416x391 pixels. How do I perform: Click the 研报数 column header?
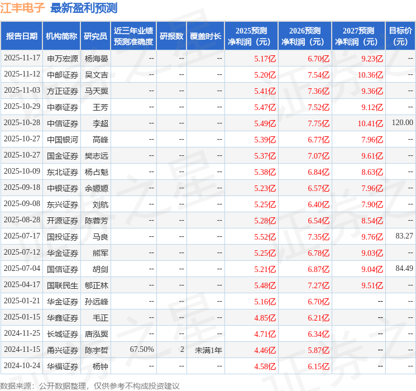[171, 36]
